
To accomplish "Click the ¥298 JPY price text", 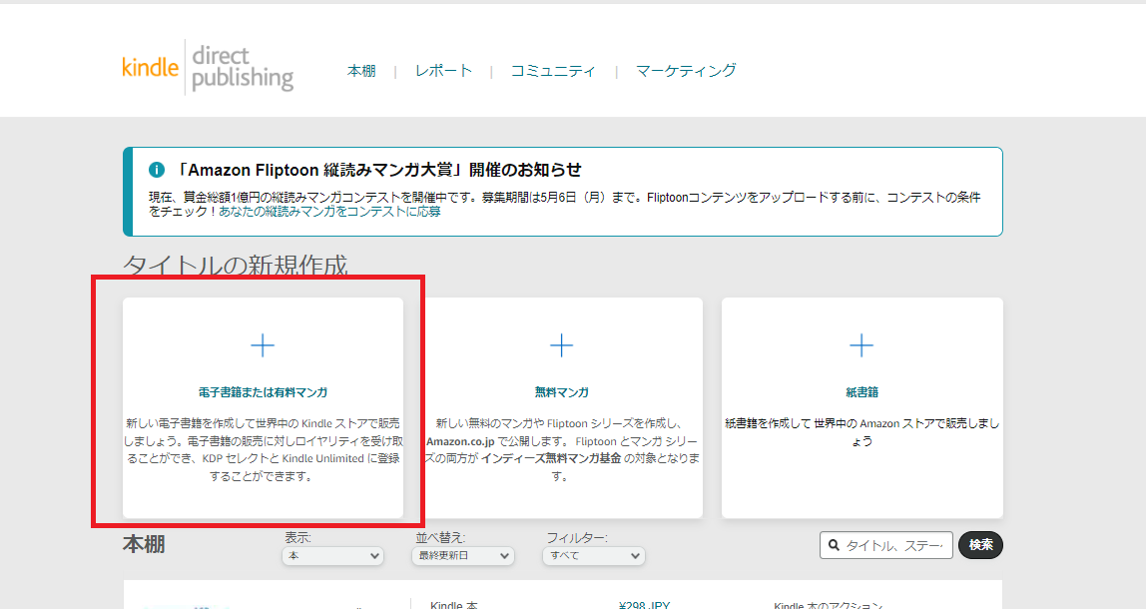I will pyautogui.click(x=644, y=605).
